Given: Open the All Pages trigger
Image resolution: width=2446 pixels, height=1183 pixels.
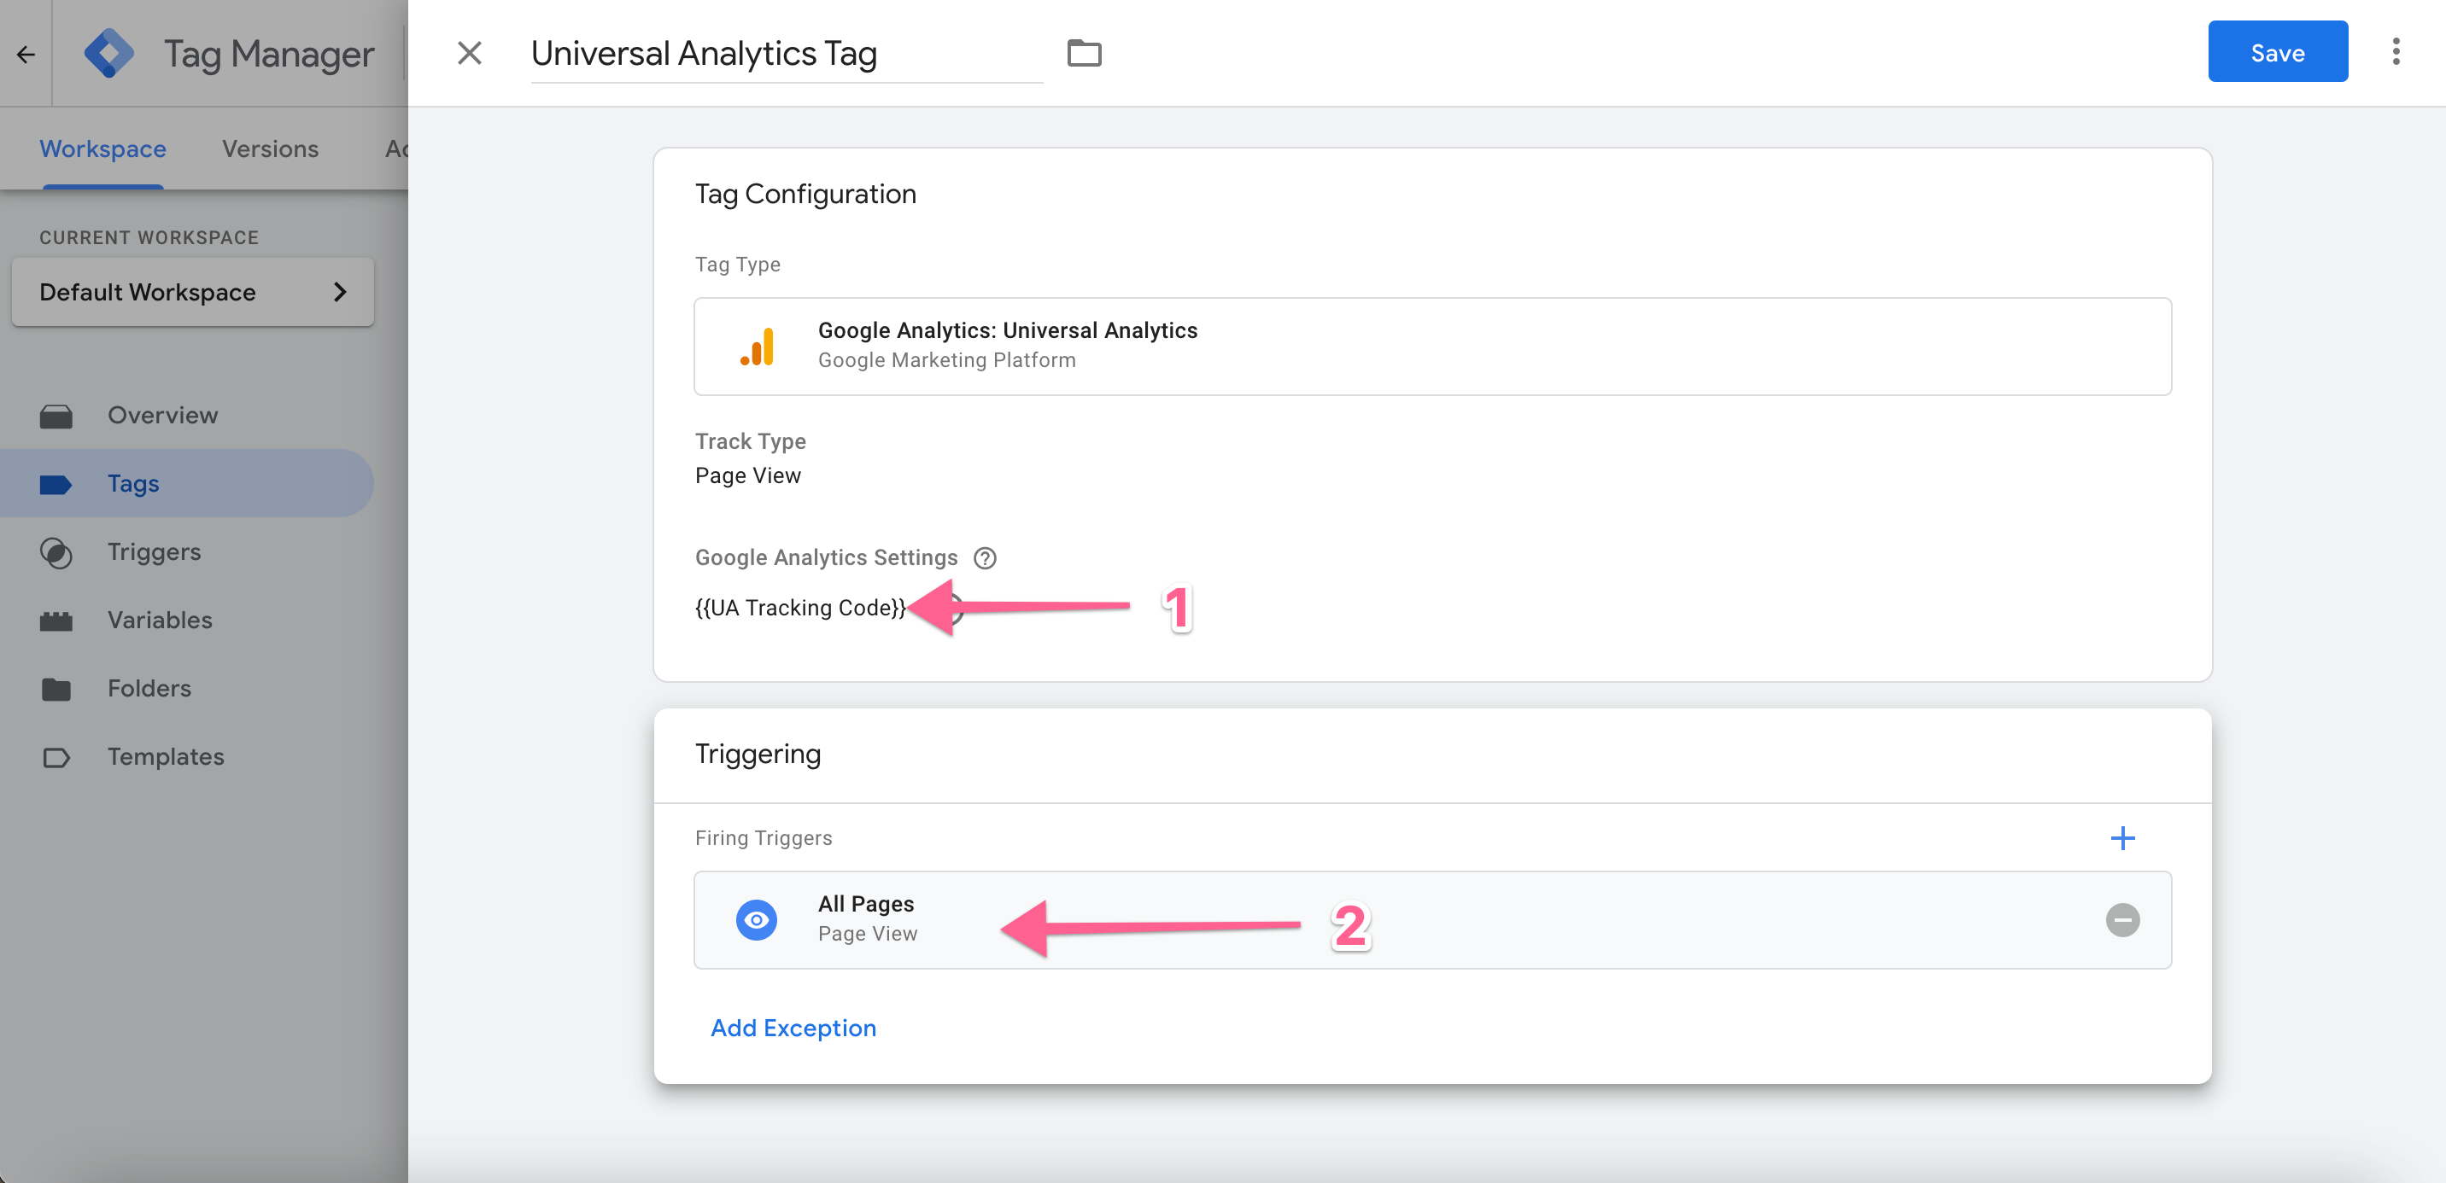Looking at the screenshot, I should click(1432, 920).
